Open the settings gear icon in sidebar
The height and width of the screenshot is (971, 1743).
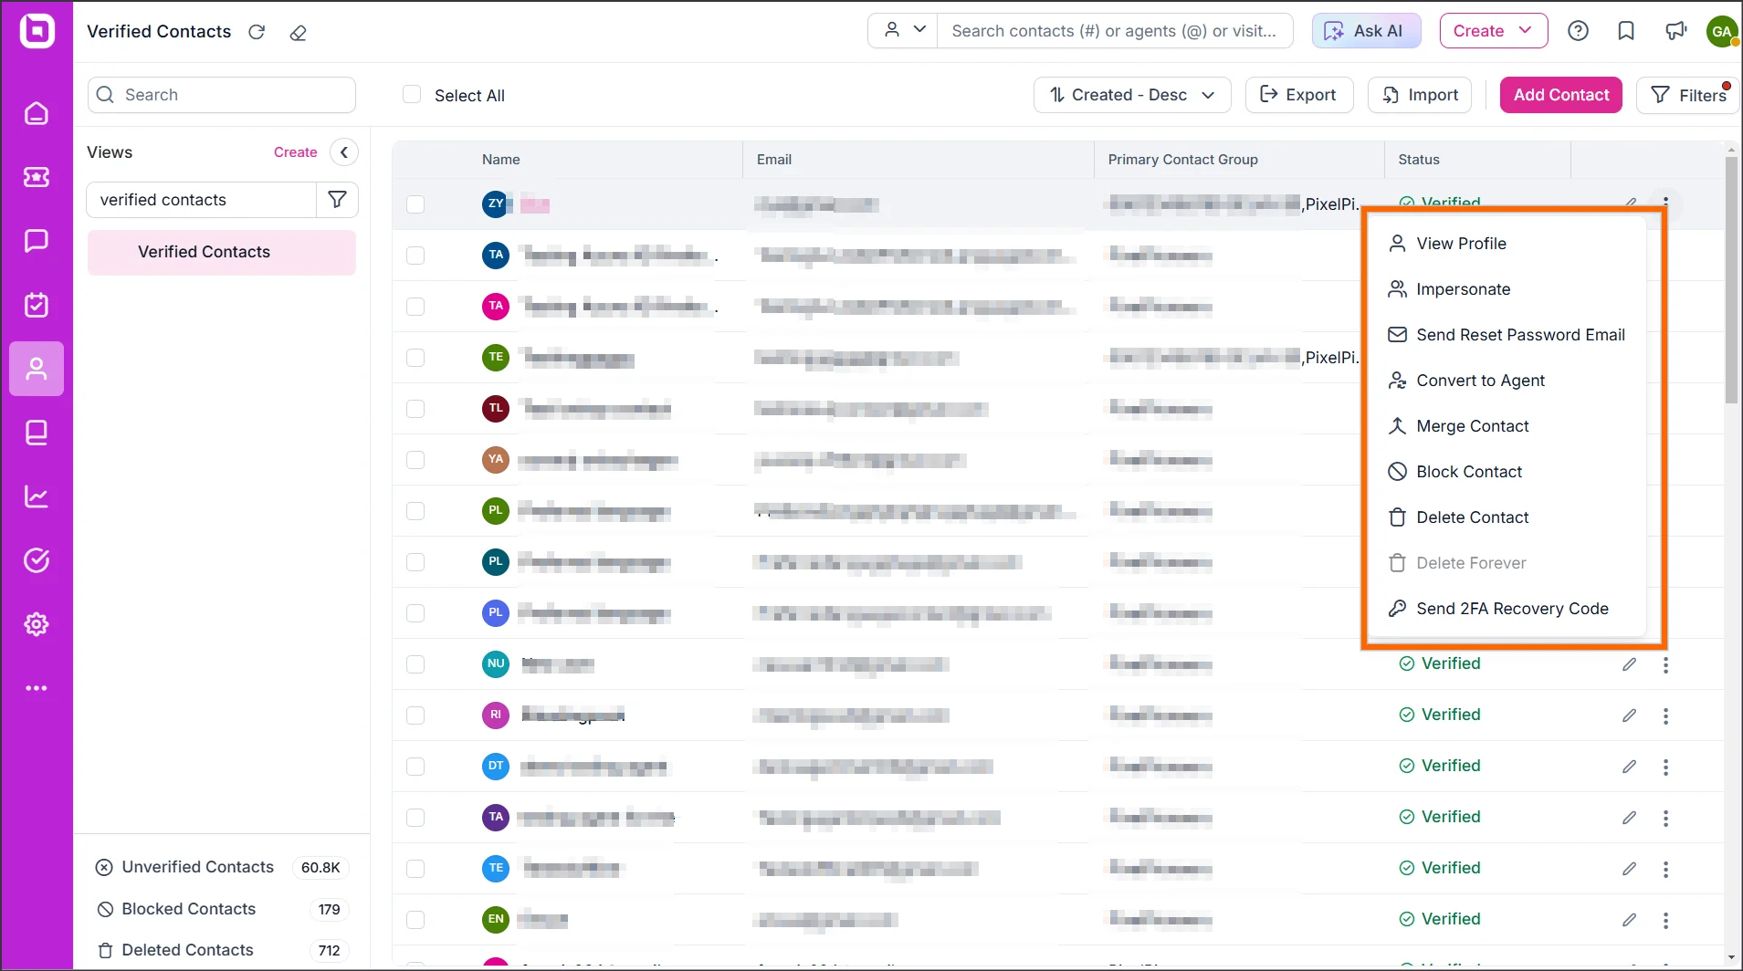(37, 624)
